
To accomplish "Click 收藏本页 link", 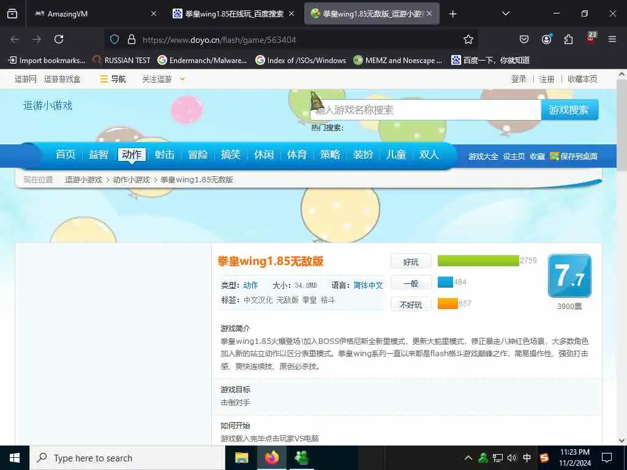I will coord(582,79).
